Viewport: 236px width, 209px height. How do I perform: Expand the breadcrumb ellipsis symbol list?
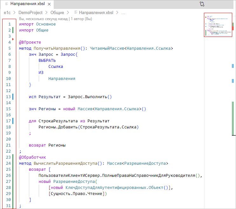click(123, 13)
